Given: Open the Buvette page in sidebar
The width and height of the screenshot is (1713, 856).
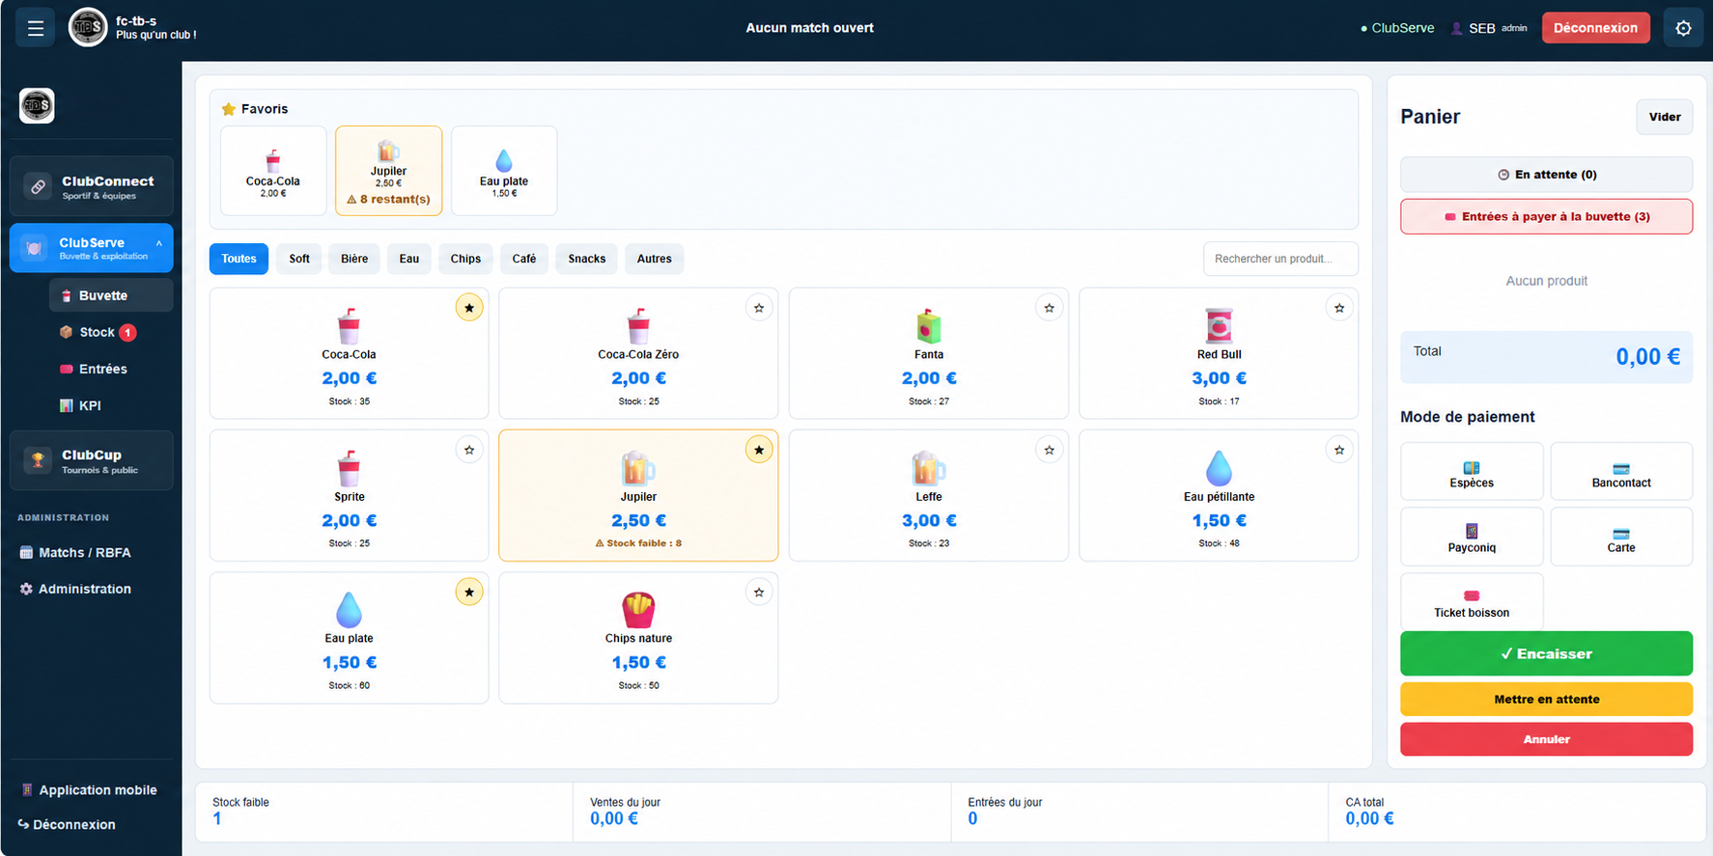Looking at the screenshot, I should (111, 295).
